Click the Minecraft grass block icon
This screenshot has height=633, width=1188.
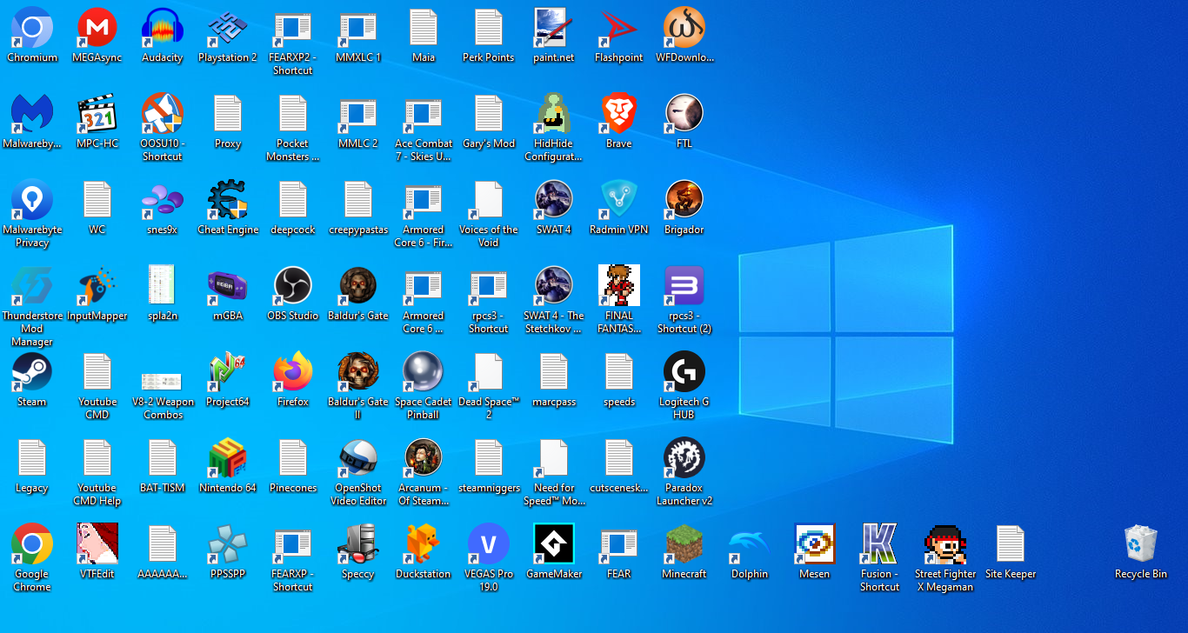tap(684, 544)
